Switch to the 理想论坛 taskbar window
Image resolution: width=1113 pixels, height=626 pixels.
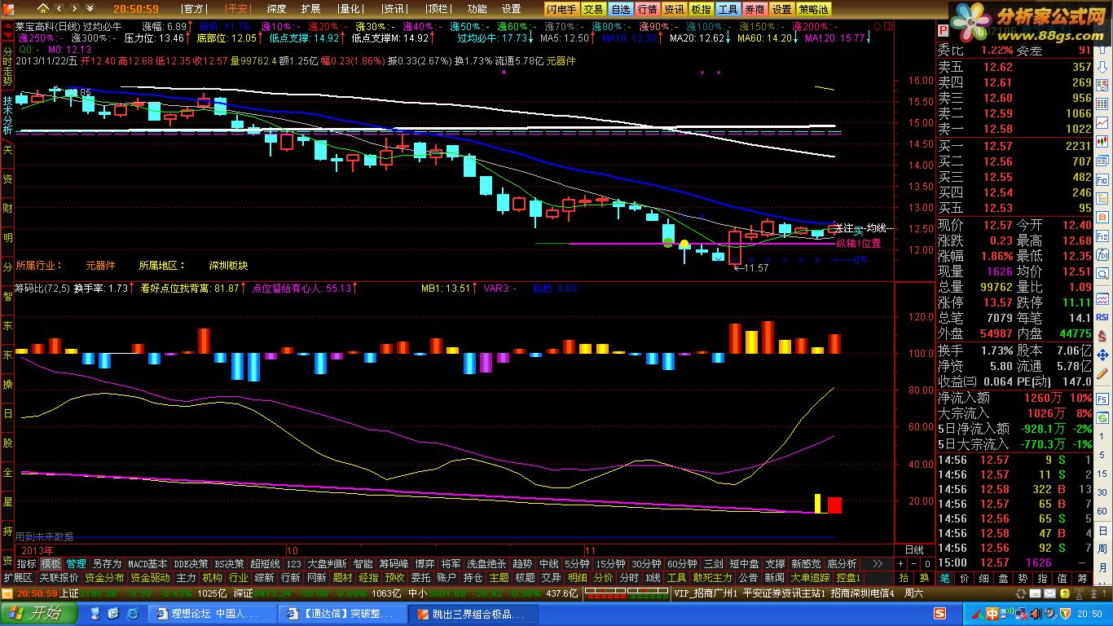(214, 613)
